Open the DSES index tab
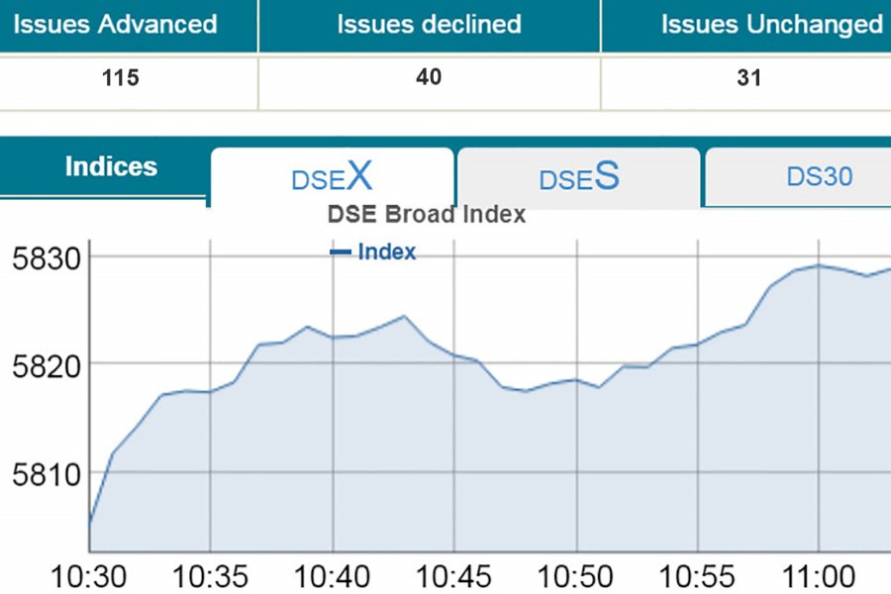 point(578,178)
